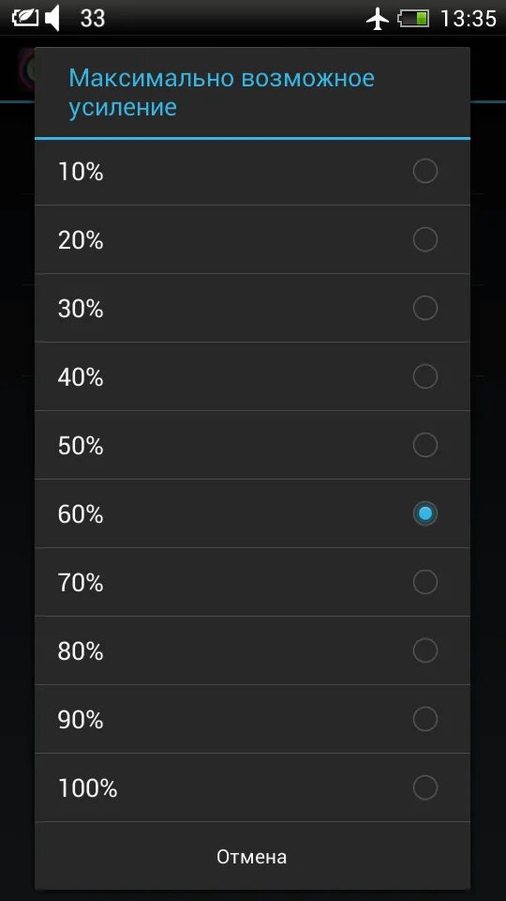Tap the 13:35 clock in status bar
Screen dimensions: 506x901
pyautogui.click(x=469, y=19)
